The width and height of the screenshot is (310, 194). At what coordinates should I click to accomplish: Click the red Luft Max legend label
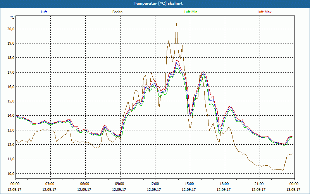click(264, 12)
